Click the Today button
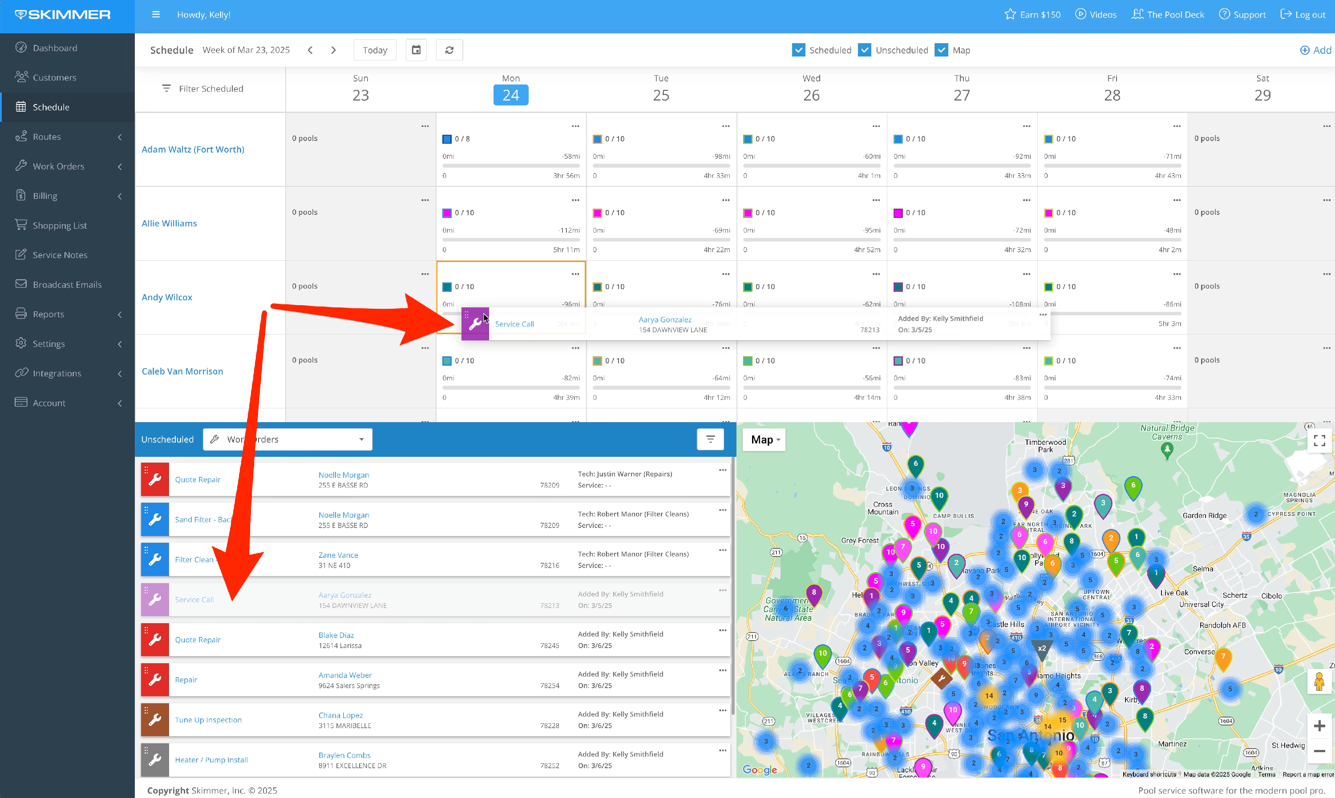 (375, 50)
